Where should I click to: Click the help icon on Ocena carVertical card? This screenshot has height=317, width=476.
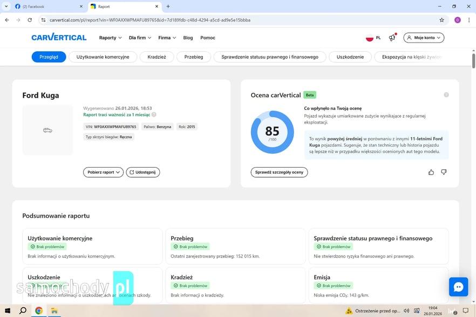click(446, 95)
